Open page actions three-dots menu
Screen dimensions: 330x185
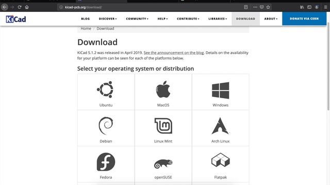click(x=255, y=7)
